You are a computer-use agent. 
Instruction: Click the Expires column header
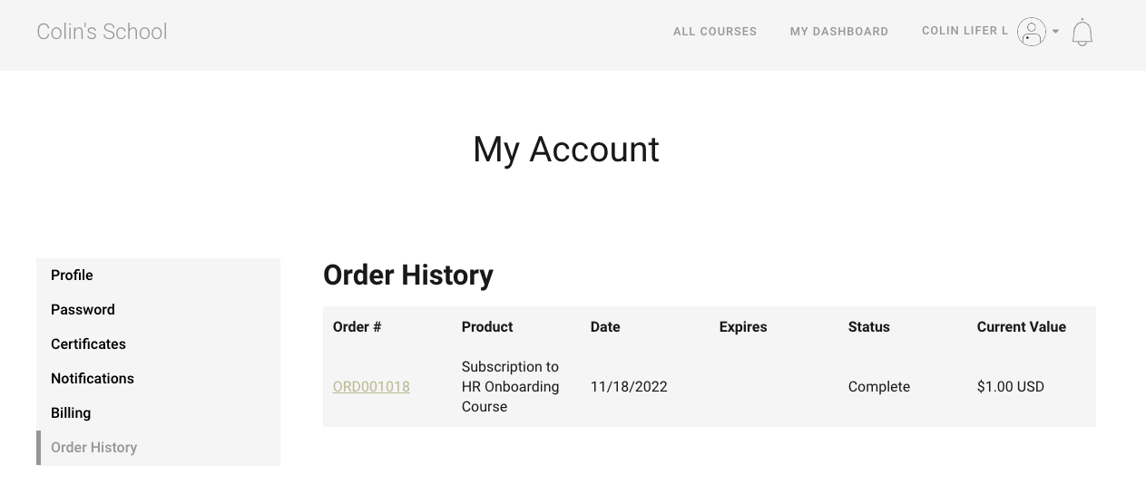click(743, 327)
